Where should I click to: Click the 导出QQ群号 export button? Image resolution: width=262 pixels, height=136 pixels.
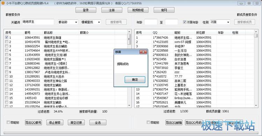(33, 122)
